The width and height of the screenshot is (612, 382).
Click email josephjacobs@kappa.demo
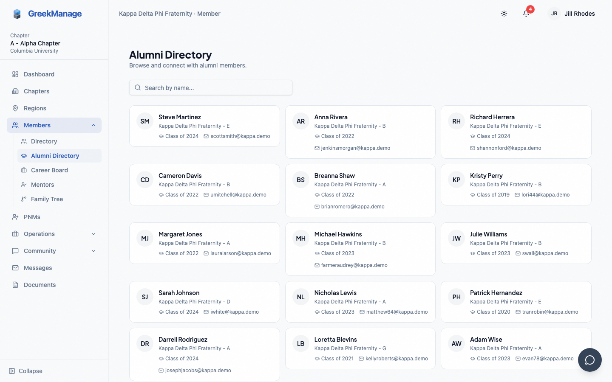(198, 371)
